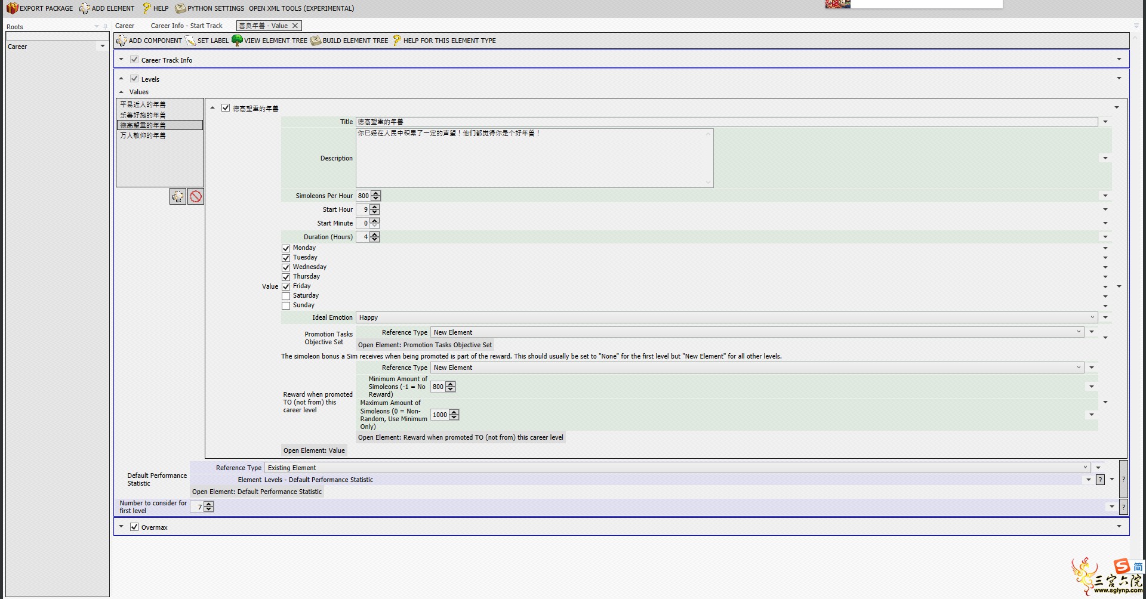Viewport: 1146px width, 599px height.
Task: Click the red delete value button under the Values list
Action: click(x=196, y=196)
